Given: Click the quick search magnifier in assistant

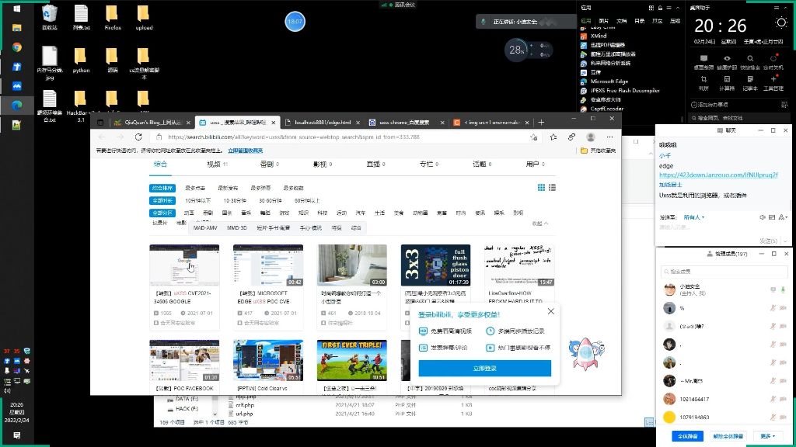Looking at the screenshot, I should (750, 62).
